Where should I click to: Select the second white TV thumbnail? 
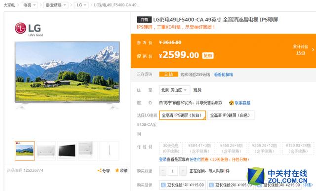pos(46,151)
